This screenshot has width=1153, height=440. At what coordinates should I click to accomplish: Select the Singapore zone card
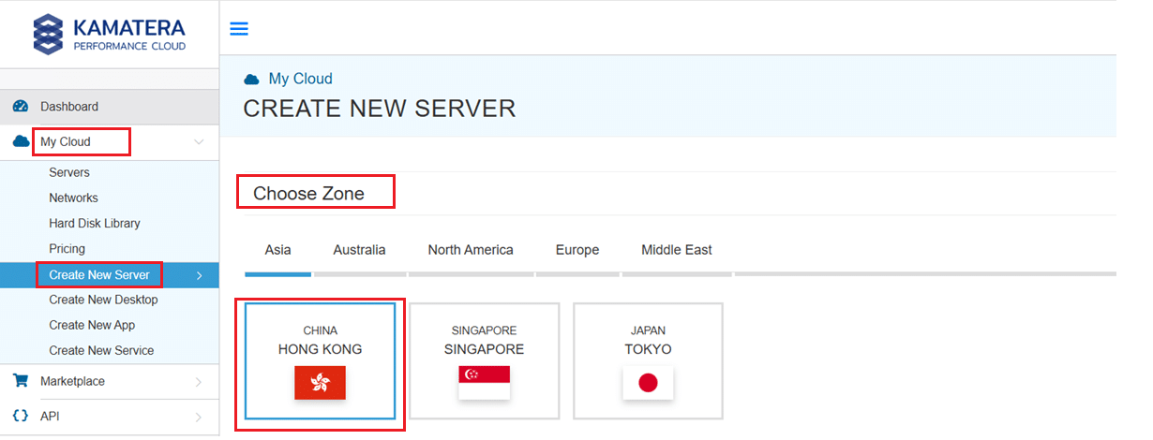(x=484, y=360)
